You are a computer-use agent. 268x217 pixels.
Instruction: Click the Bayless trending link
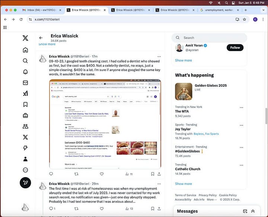(199, 134)
